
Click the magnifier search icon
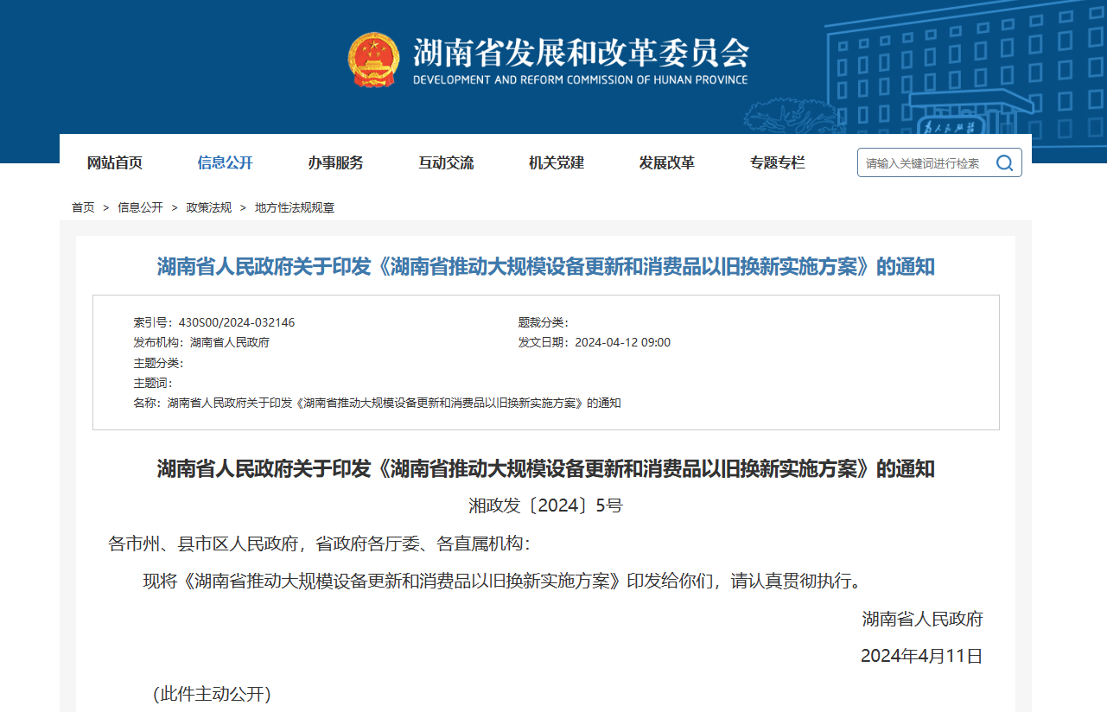(1004, 163)
